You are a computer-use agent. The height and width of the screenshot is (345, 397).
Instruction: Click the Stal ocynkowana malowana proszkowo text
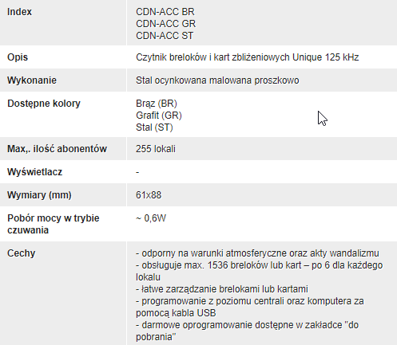coord(217,80)
